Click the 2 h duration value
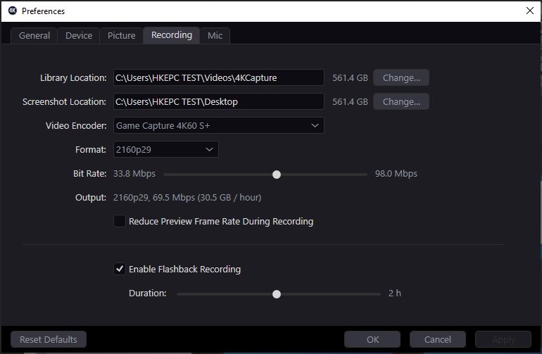 (395, 293)
